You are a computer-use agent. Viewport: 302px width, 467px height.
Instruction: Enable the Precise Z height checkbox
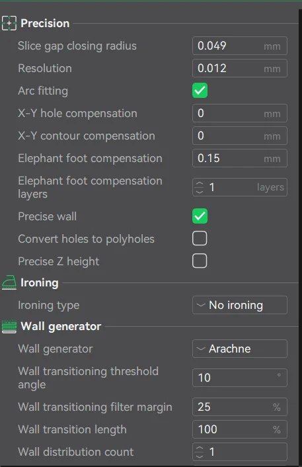click(x=200, y=261)
